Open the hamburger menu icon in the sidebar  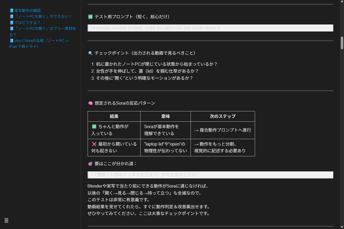[6, 221]
